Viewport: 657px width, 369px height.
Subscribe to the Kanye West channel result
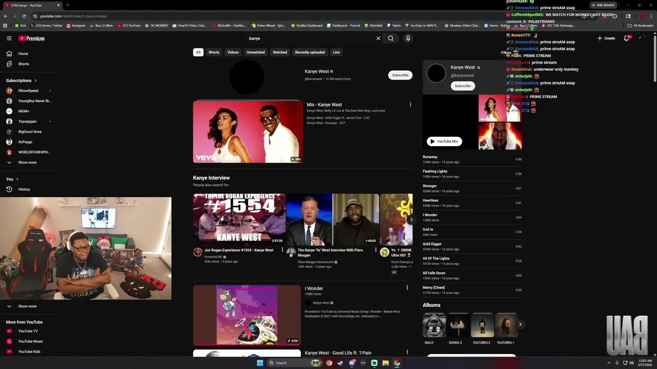(x=400, y=75)
